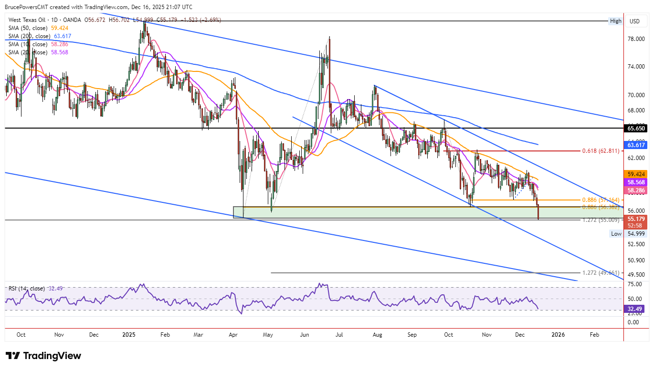Click the Aug label on time axis

click(x=378, y=335)
